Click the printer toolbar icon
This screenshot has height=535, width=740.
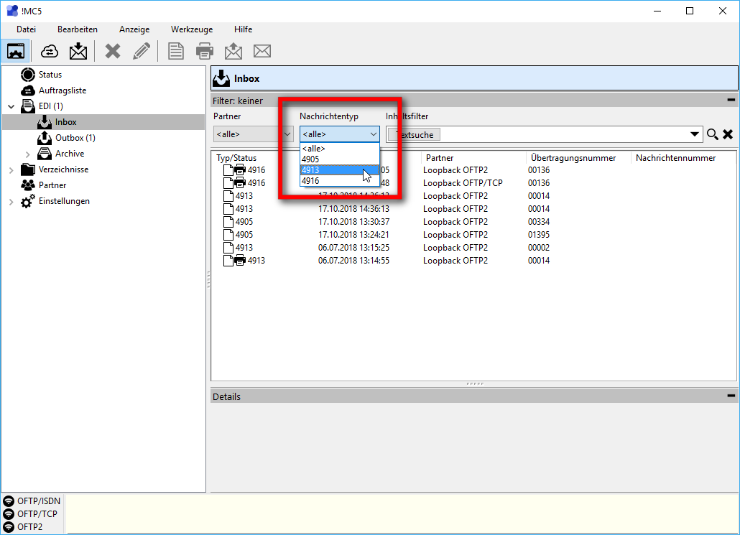205,51
